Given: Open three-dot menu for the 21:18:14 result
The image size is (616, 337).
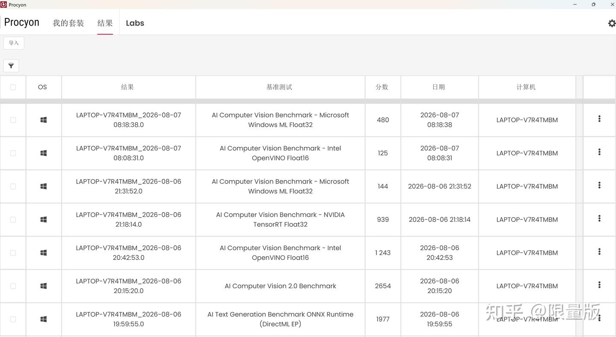Looking at the screenshot, I should tap(599, 219).
